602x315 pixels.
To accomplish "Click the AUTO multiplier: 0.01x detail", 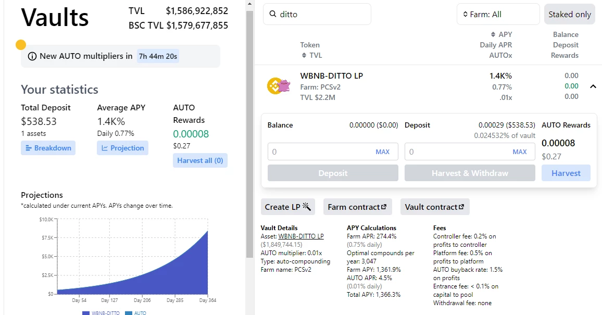I will pyautogui.click(x=292, y=253).
